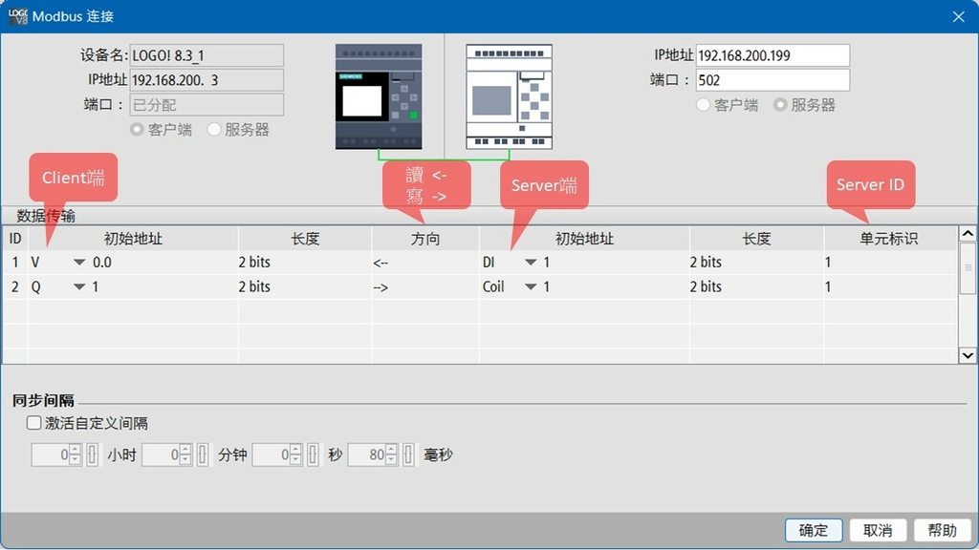Screen dimensions: 979x550
Task: Decrease the seconds spinner value
Action: [296, 459]
